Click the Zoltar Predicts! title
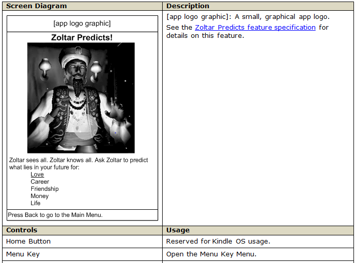 82,37
